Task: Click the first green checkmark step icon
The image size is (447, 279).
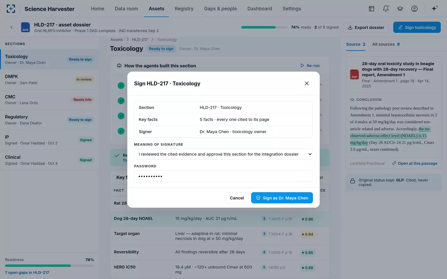Action: (x=121, y=86)
